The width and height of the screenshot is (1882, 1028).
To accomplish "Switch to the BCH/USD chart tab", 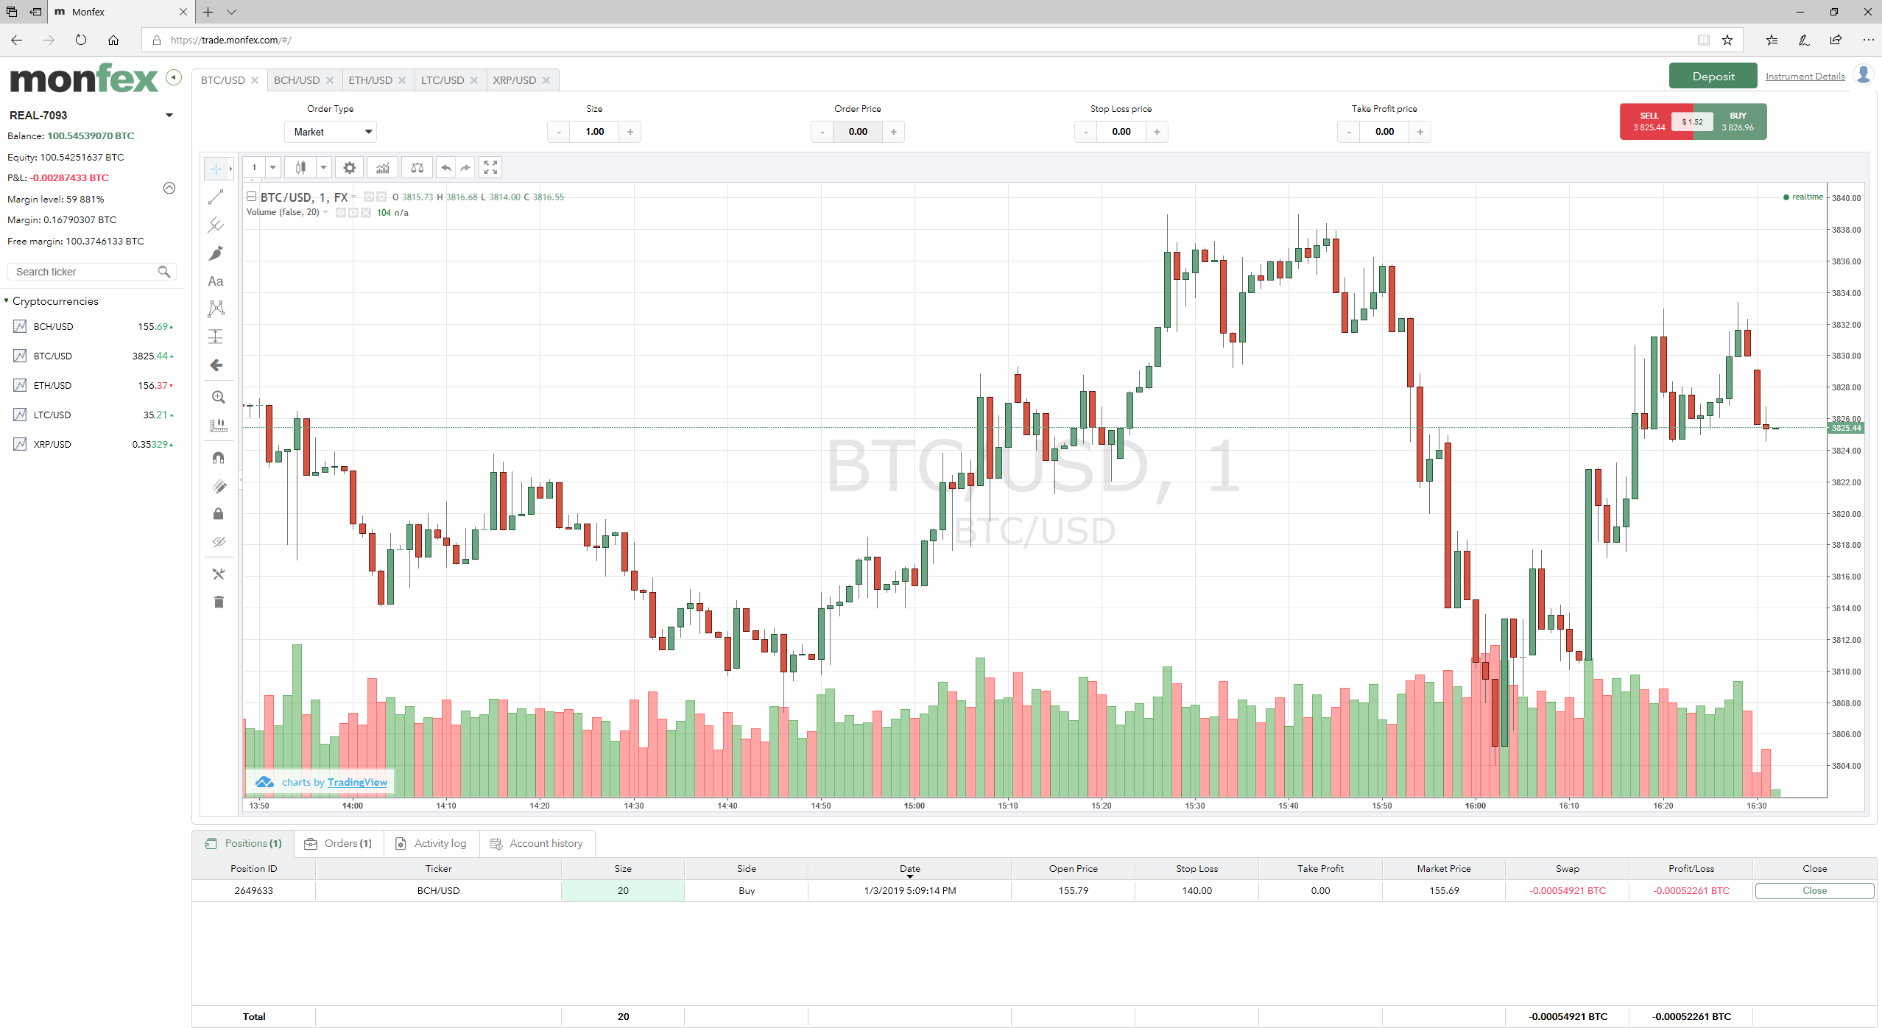I will pos(297,80).
